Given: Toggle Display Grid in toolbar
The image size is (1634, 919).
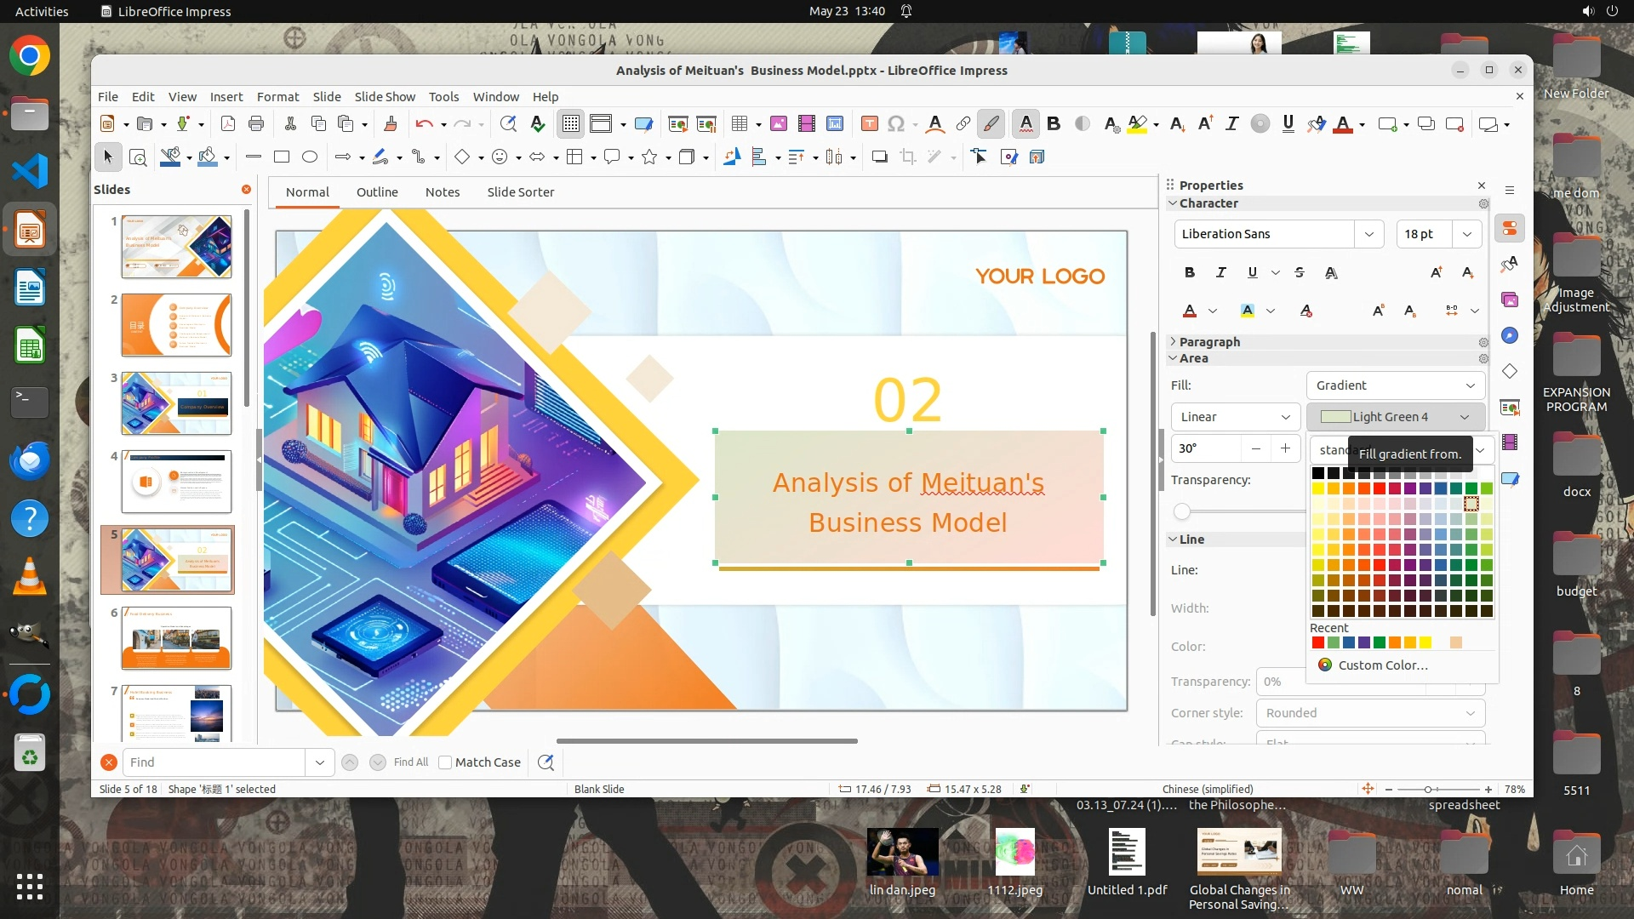Looking at the screenshot, I should [x=570, y=124].
